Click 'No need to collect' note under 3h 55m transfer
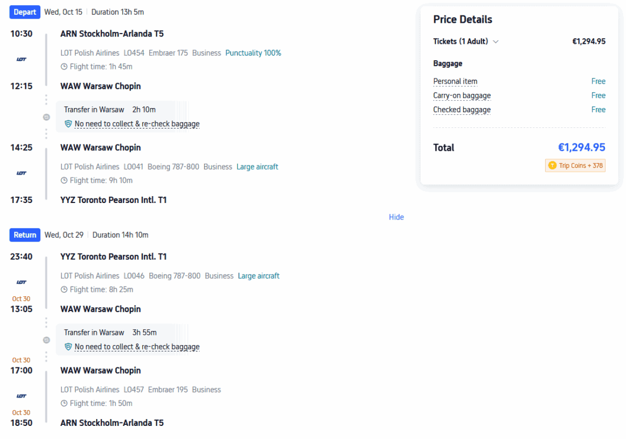The width and height of the screenshot is (626, 439). tap(137, 347)
